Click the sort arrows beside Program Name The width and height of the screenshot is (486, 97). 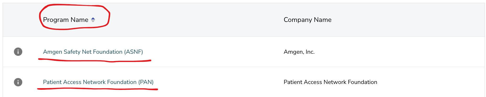[x=93, y=20]
